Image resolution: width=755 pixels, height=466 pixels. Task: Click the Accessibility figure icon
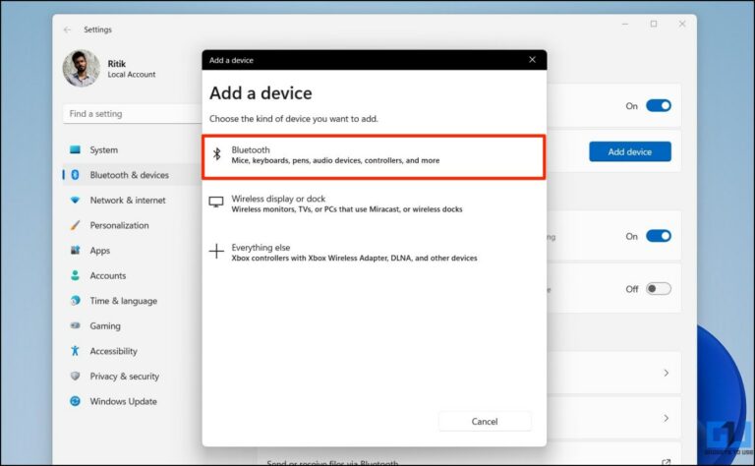point(75,351)
